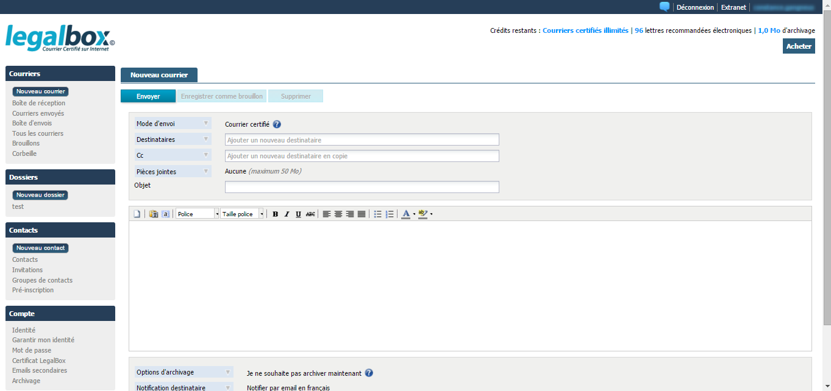831x391 pixels.
Task: Toggle bold formatting
Action: tap(275, 214)
